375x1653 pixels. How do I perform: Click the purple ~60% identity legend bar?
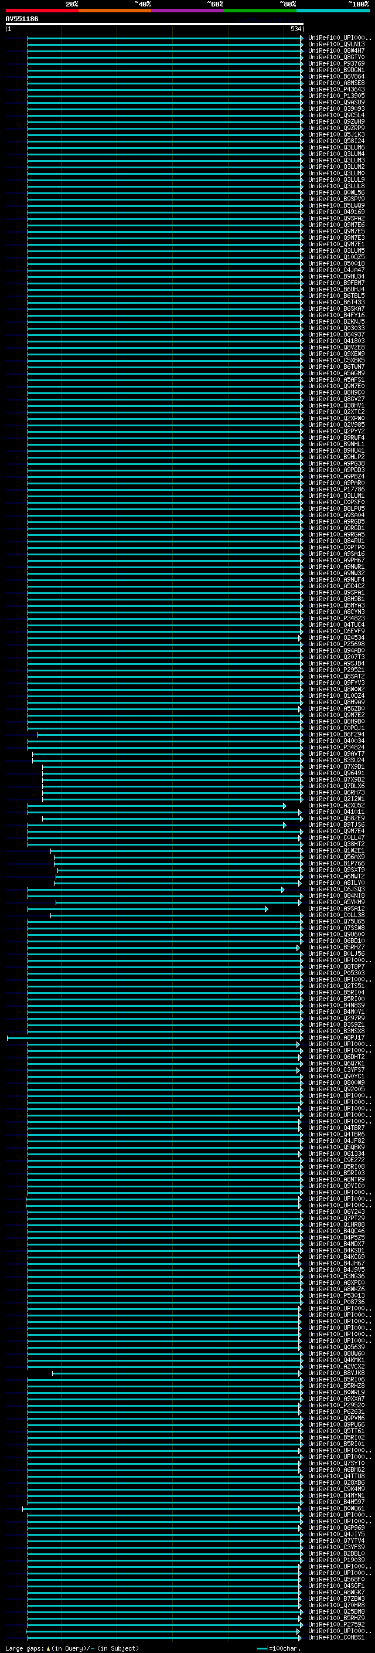click(187, 11)
